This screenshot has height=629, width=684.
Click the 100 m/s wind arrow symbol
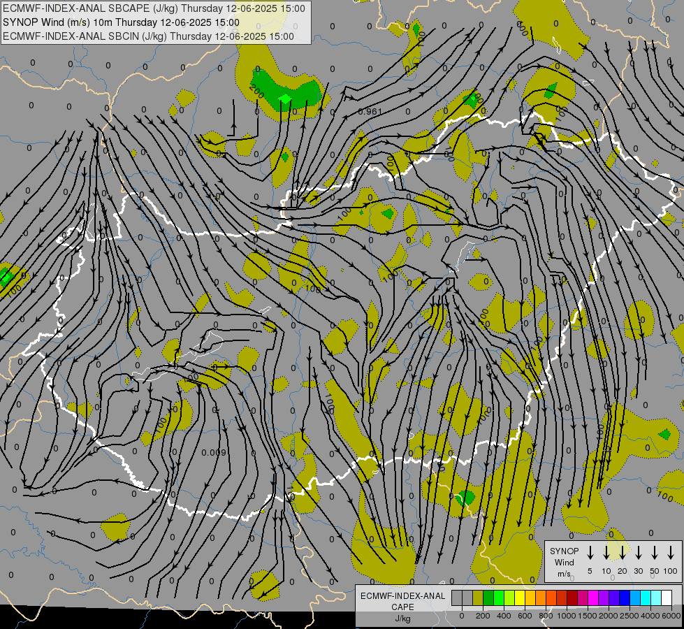[x=671, y=553]
